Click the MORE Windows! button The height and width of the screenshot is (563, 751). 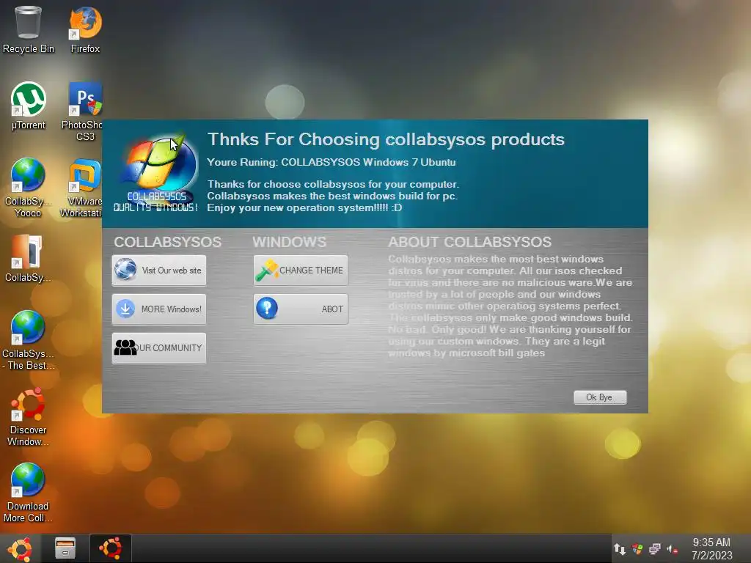click(x=159, y=309)
